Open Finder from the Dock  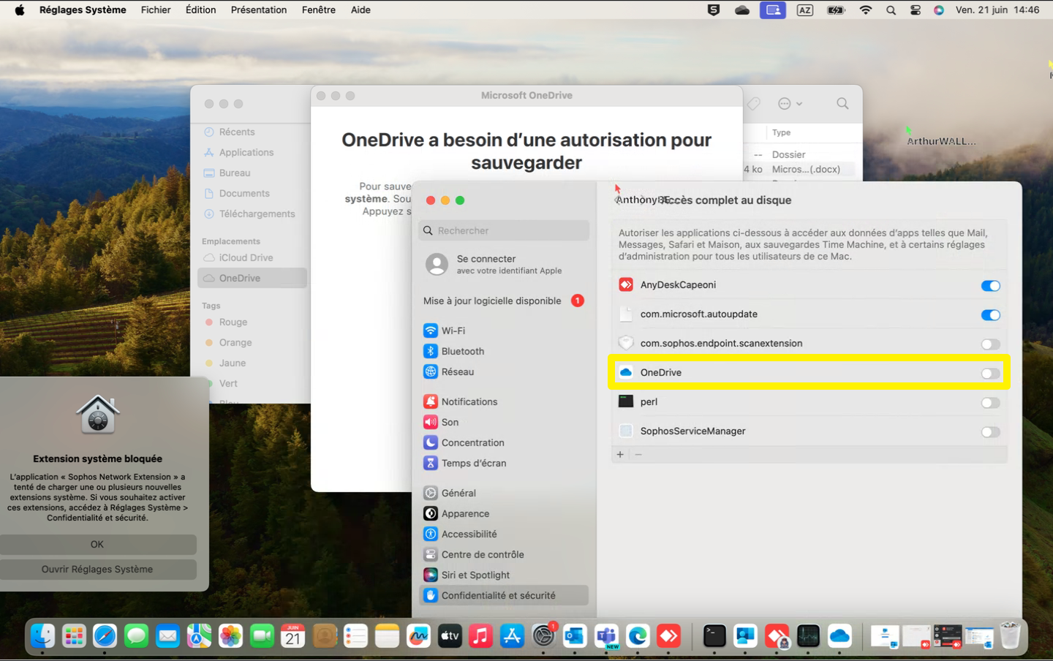pos(42,636)
